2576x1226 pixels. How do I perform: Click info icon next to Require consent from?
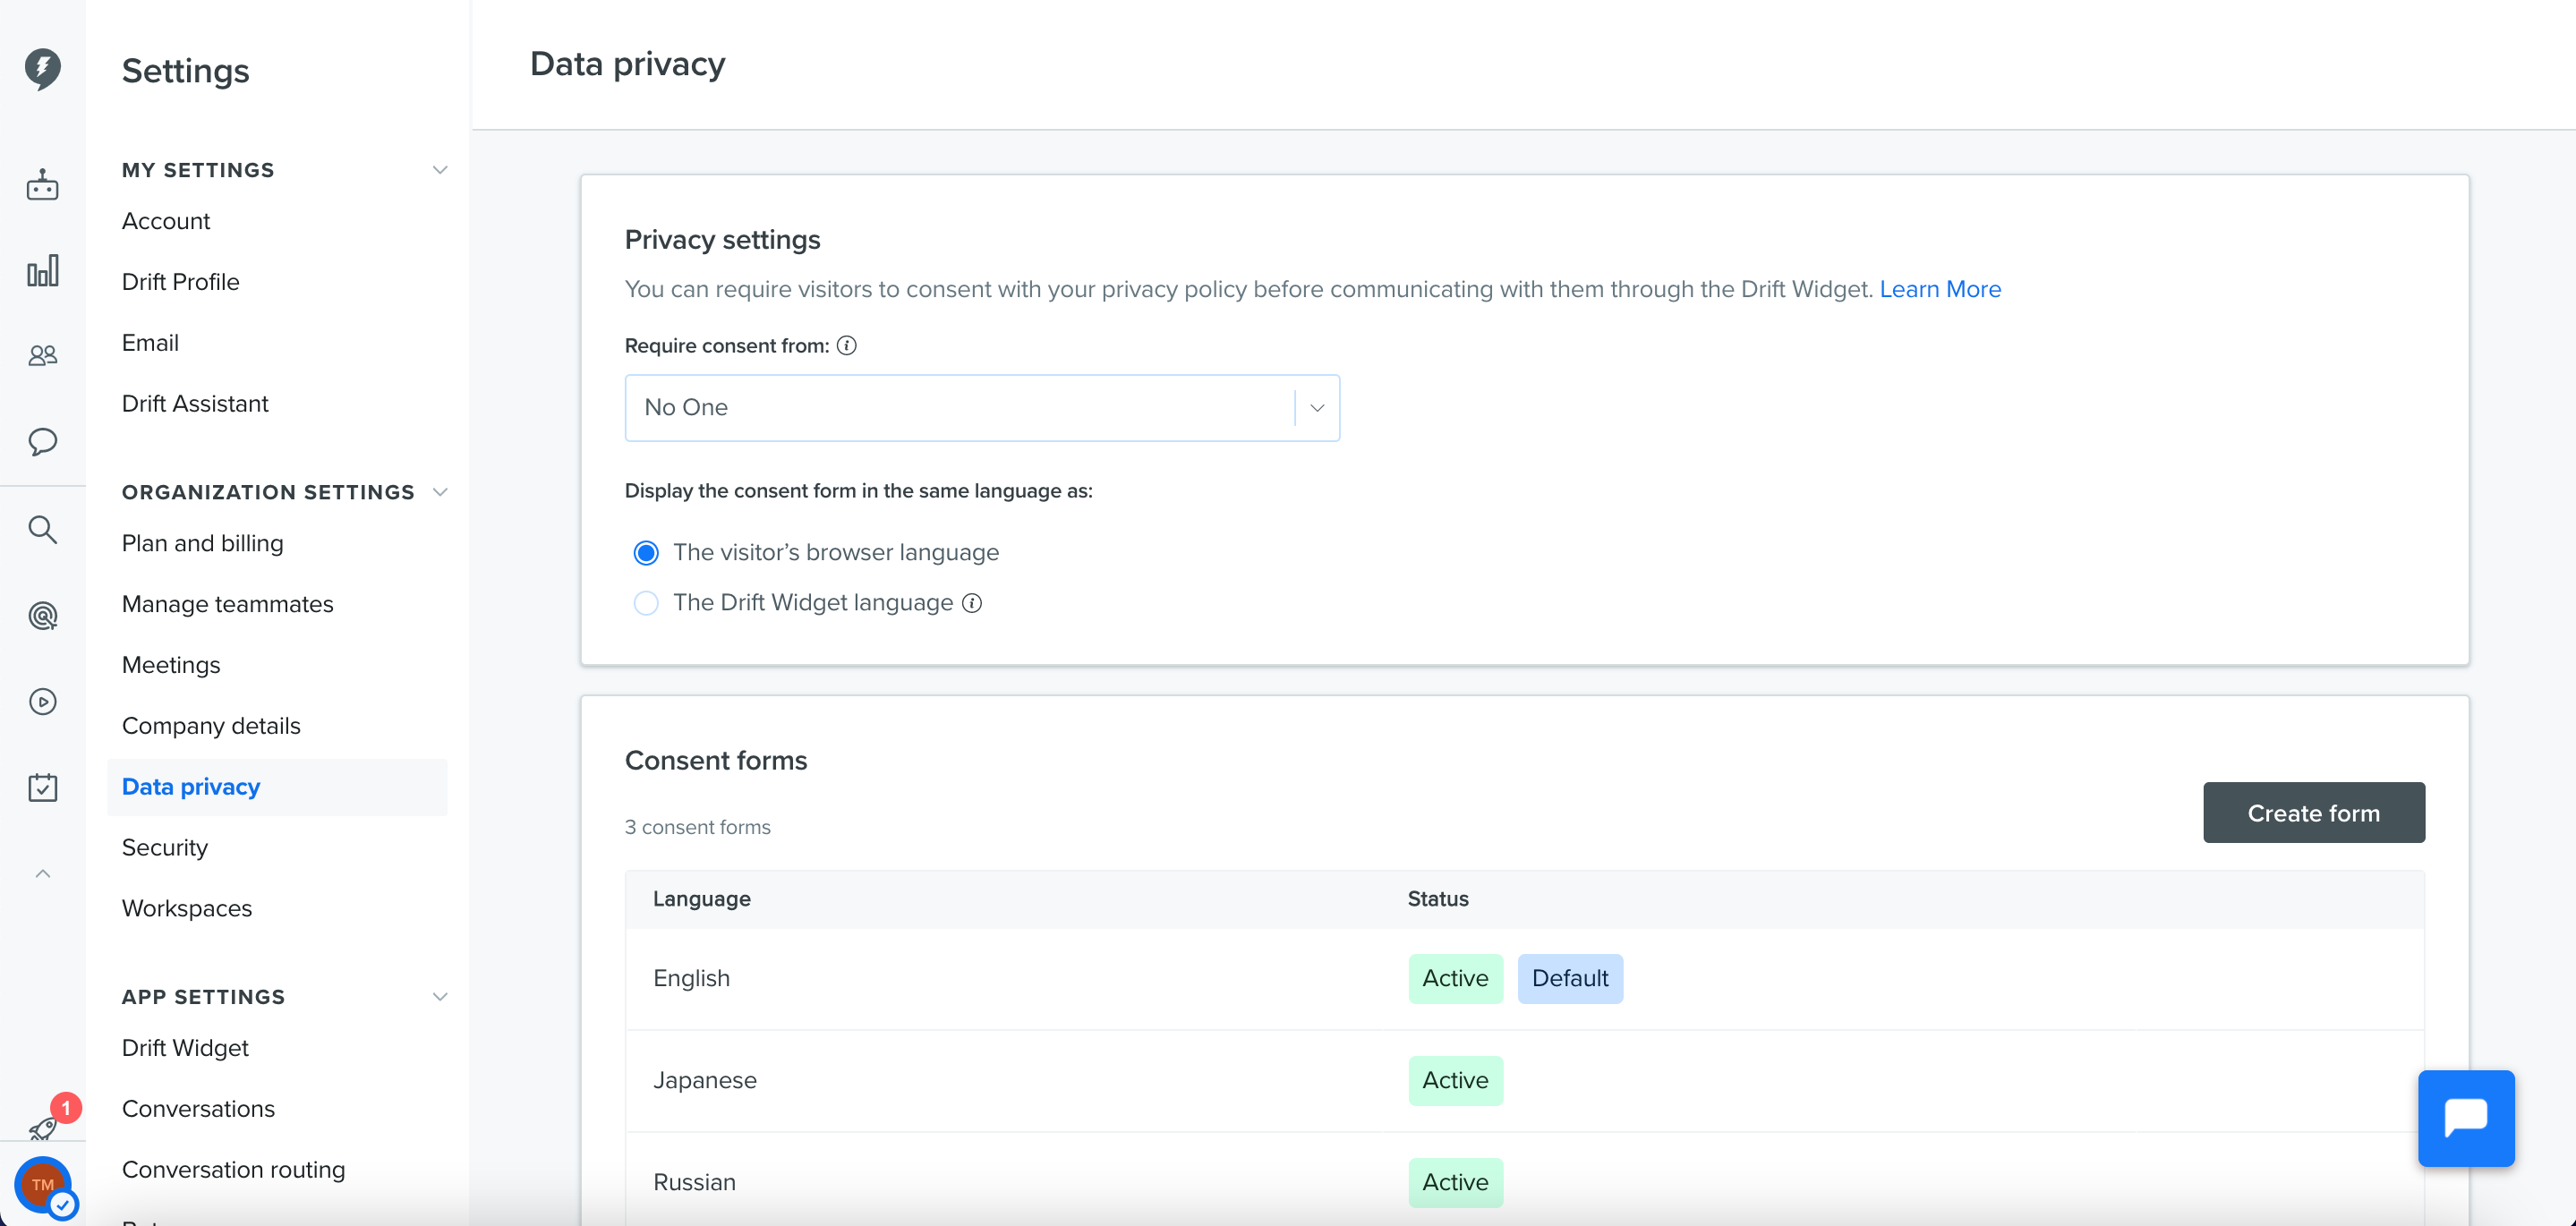coord(846,345)
